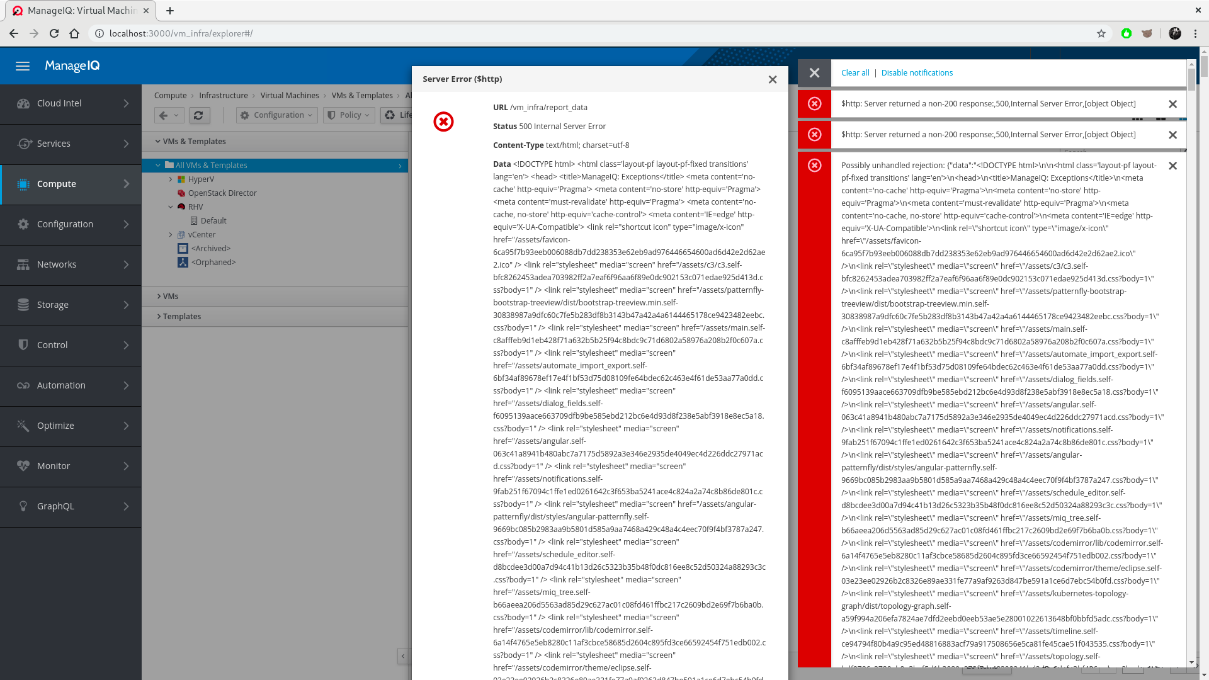Viewport: 1209px width, 680px height.
Task: Close the notification drawer
Action: pyautogui.click(x=814, y=73)
